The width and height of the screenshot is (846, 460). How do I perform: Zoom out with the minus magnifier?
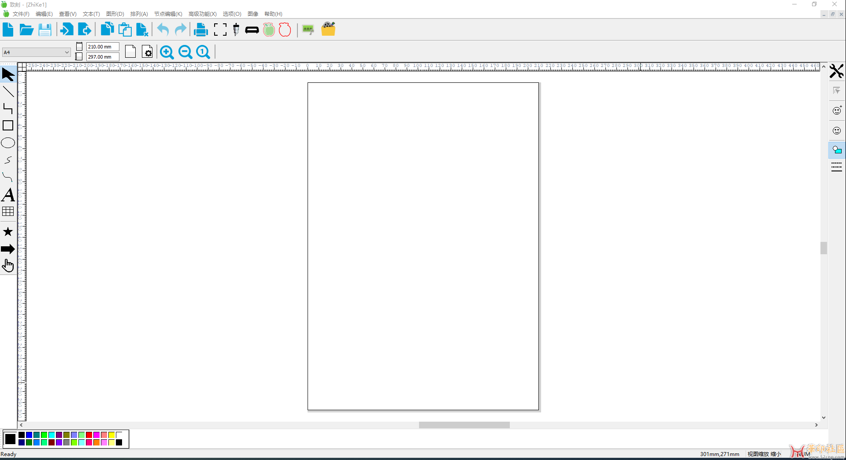click(x=185, y=52)
